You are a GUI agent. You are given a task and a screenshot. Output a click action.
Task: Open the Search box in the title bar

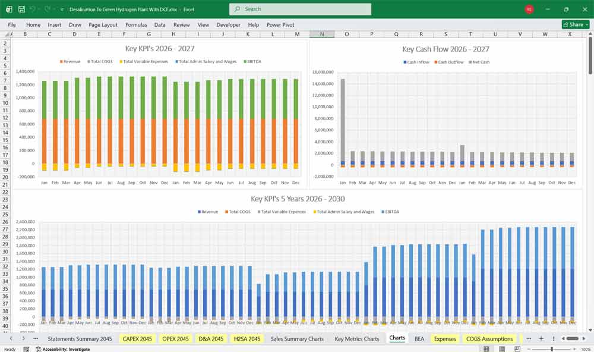coord(299,9)
